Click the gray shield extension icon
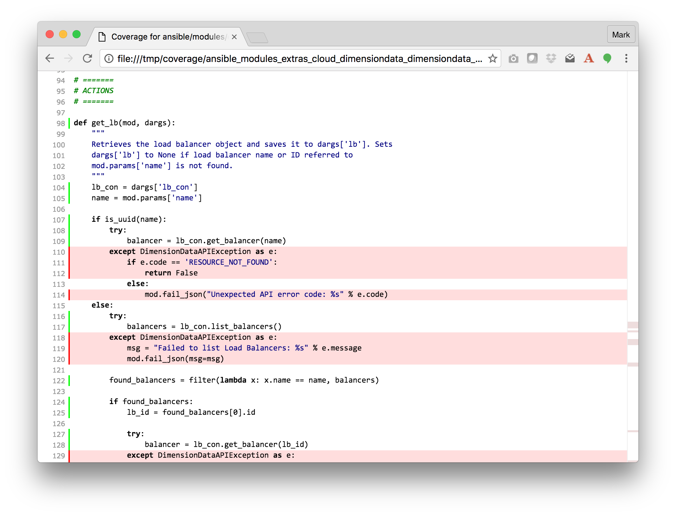Image resolution: width=676 pixels, height=516 pixels. click(x=532, y=59)
